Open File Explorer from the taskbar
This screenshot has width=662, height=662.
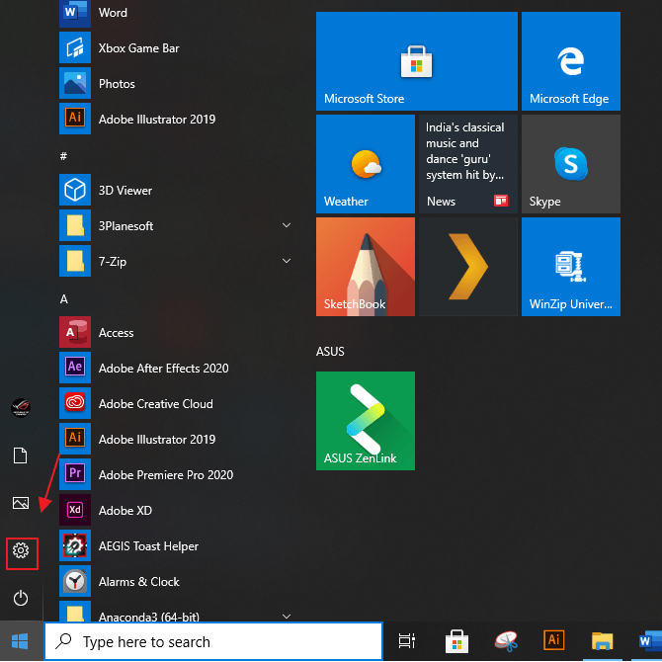point(603,641)
